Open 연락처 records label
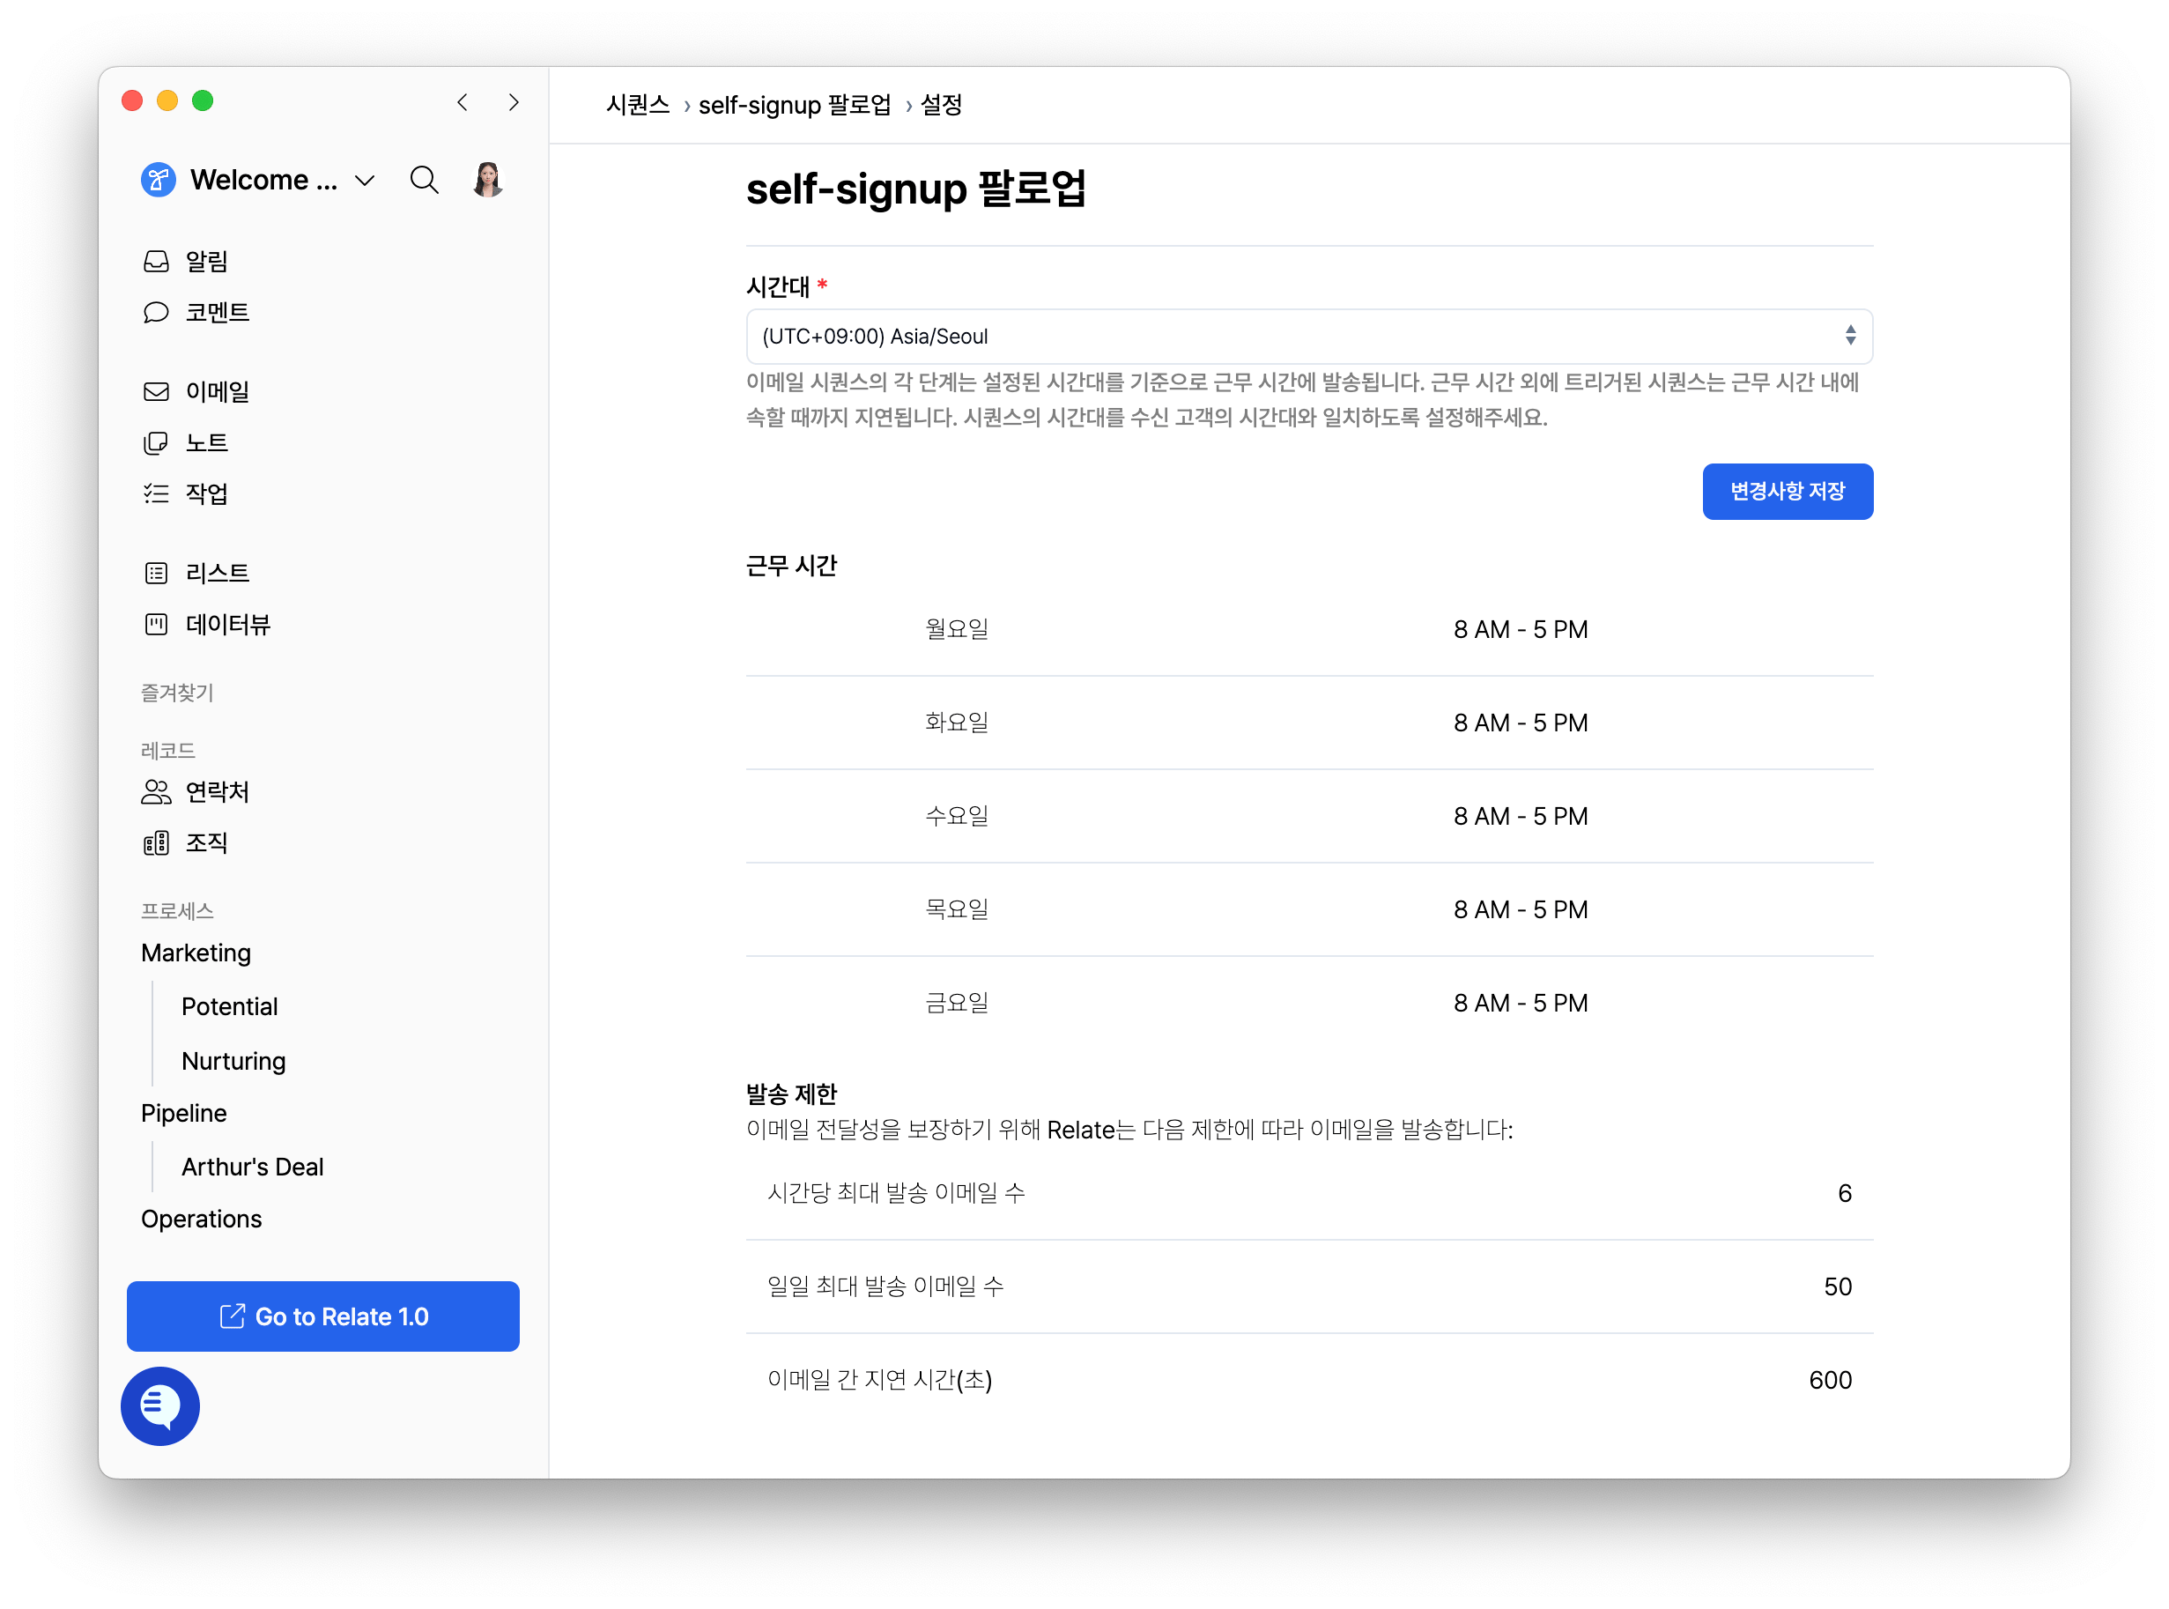This screenshot has height=1609, width=2169. (x=217, y=792)
